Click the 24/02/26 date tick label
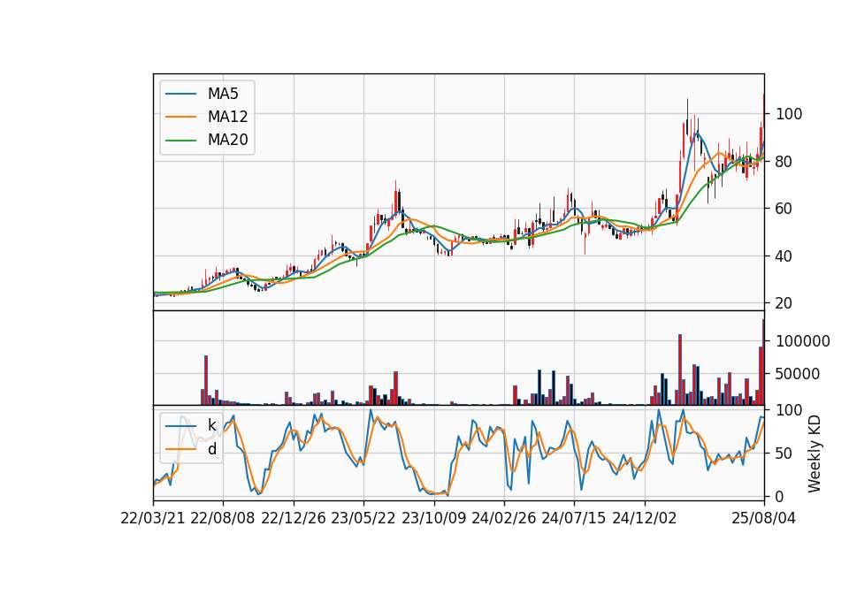The width and height of the screenshot is (849, 610). 503,519
